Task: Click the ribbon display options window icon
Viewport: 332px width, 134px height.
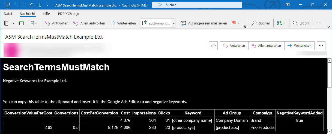Action: tap(288, 5)
